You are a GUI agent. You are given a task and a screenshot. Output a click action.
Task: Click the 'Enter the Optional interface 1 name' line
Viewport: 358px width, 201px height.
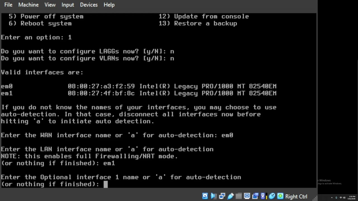pyautogui.click(x=121, y=177)
